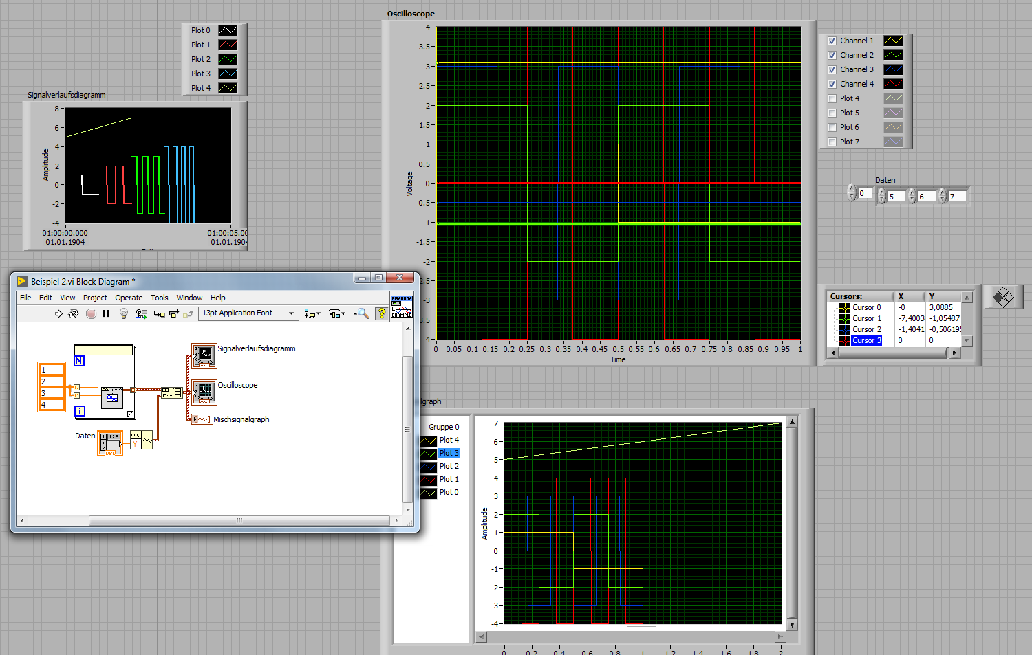This screenshot has height=655, width=1032.
Task: Click the Step Over icon
Action: [x=174, y=313]
